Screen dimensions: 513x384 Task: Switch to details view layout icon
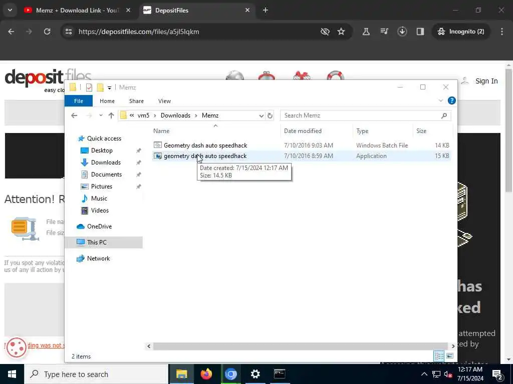pos(439,356)
